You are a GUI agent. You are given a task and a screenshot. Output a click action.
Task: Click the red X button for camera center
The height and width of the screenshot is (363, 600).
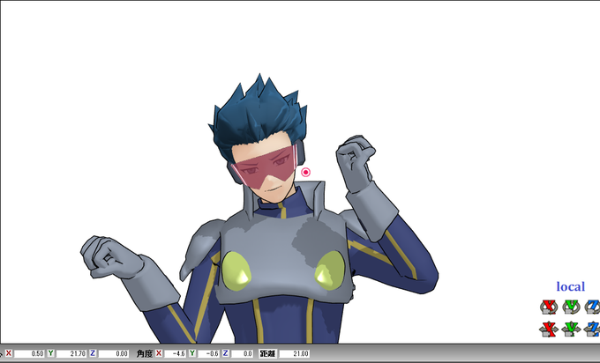[x=9, y=353]
